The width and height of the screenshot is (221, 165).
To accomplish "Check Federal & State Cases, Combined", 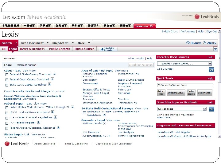I will click(x=7, y=75).
